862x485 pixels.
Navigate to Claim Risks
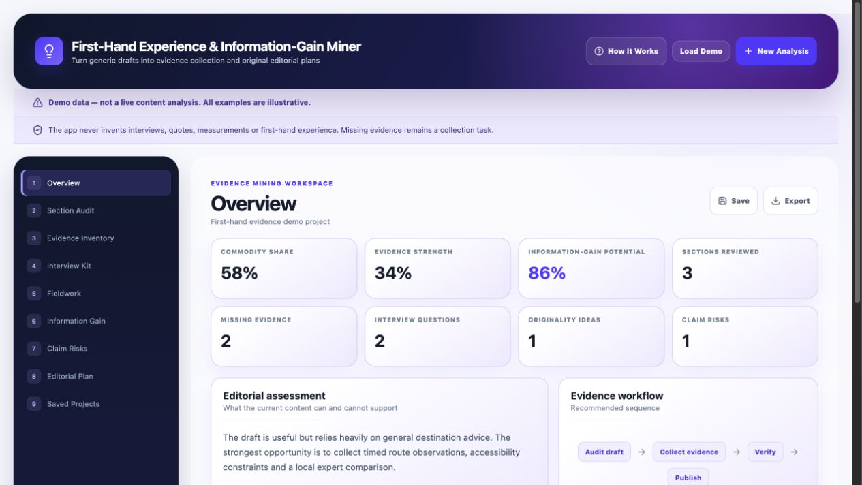pos(96,349)
